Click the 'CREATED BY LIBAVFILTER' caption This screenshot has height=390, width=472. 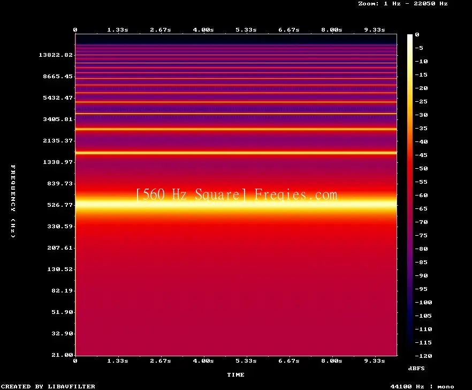pos(48,386)
